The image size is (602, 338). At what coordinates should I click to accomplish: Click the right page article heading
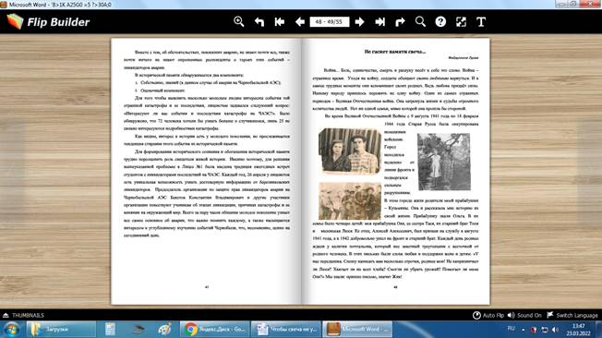(395, 52)
